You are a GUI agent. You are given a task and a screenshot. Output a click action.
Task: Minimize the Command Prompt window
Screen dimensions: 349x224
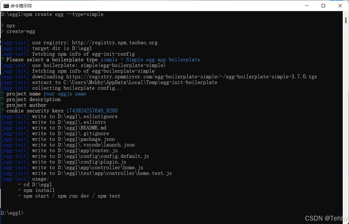[x=306, y=6]
